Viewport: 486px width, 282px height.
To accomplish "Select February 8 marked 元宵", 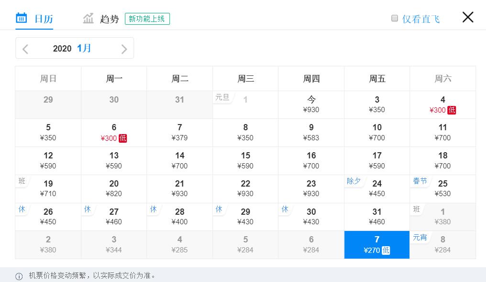I will tap(442, 244).
